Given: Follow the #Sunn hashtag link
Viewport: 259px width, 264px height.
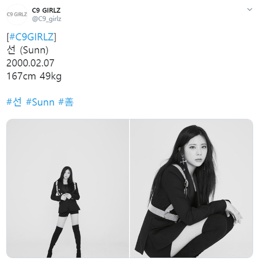Looking at the screenshot, I should click(x=40, y=102).
